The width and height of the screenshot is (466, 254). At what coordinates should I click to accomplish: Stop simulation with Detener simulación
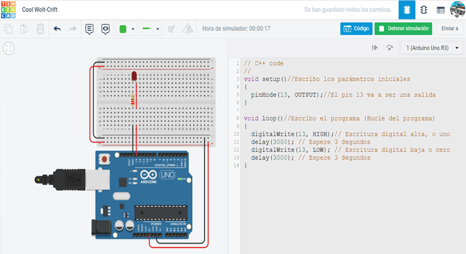(403, 29)
